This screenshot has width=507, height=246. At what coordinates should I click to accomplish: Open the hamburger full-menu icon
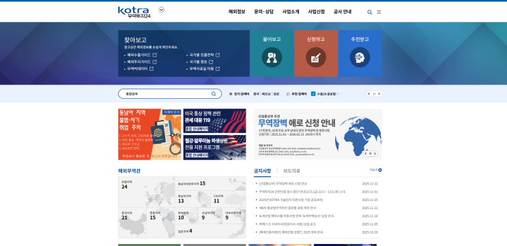[379, 12]
